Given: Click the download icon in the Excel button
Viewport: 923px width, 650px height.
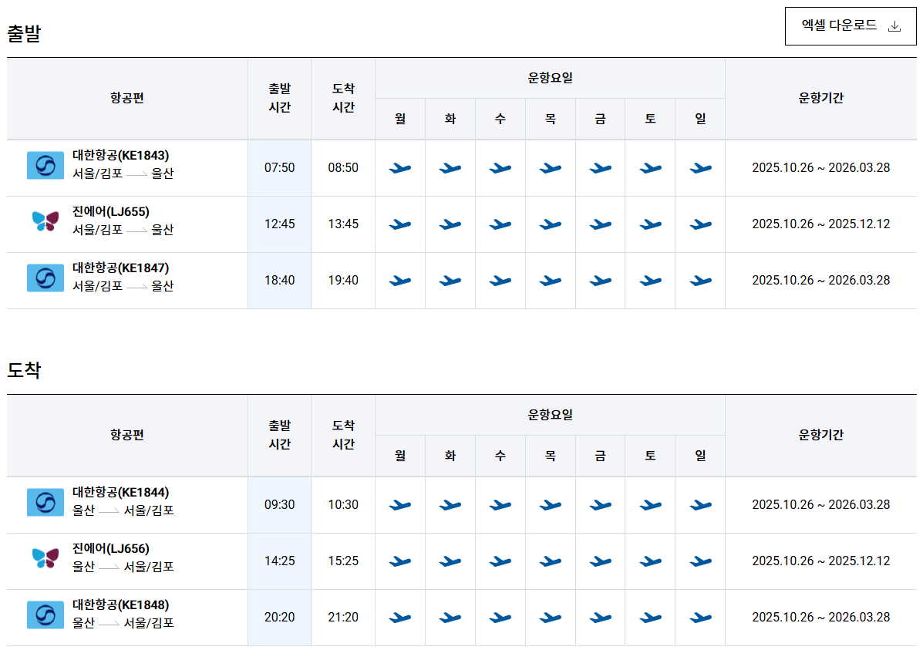Looking at the screenshot, I should [894, 25].
